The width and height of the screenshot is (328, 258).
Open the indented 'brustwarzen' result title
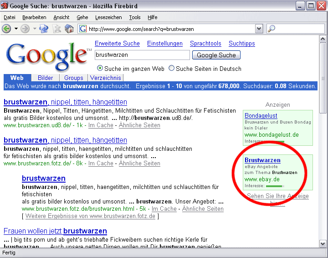(44, 179)
